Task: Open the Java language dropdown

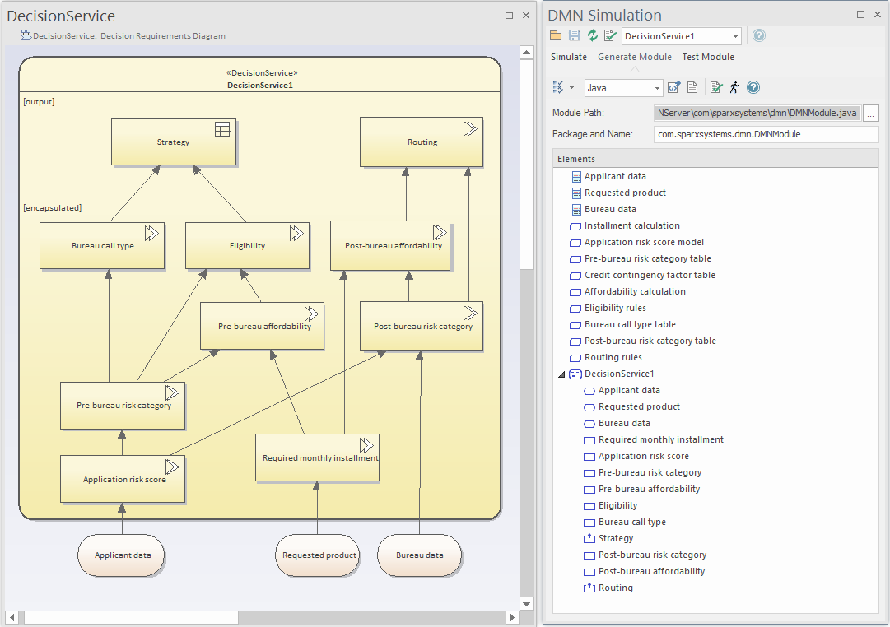Action: (659, 86)
